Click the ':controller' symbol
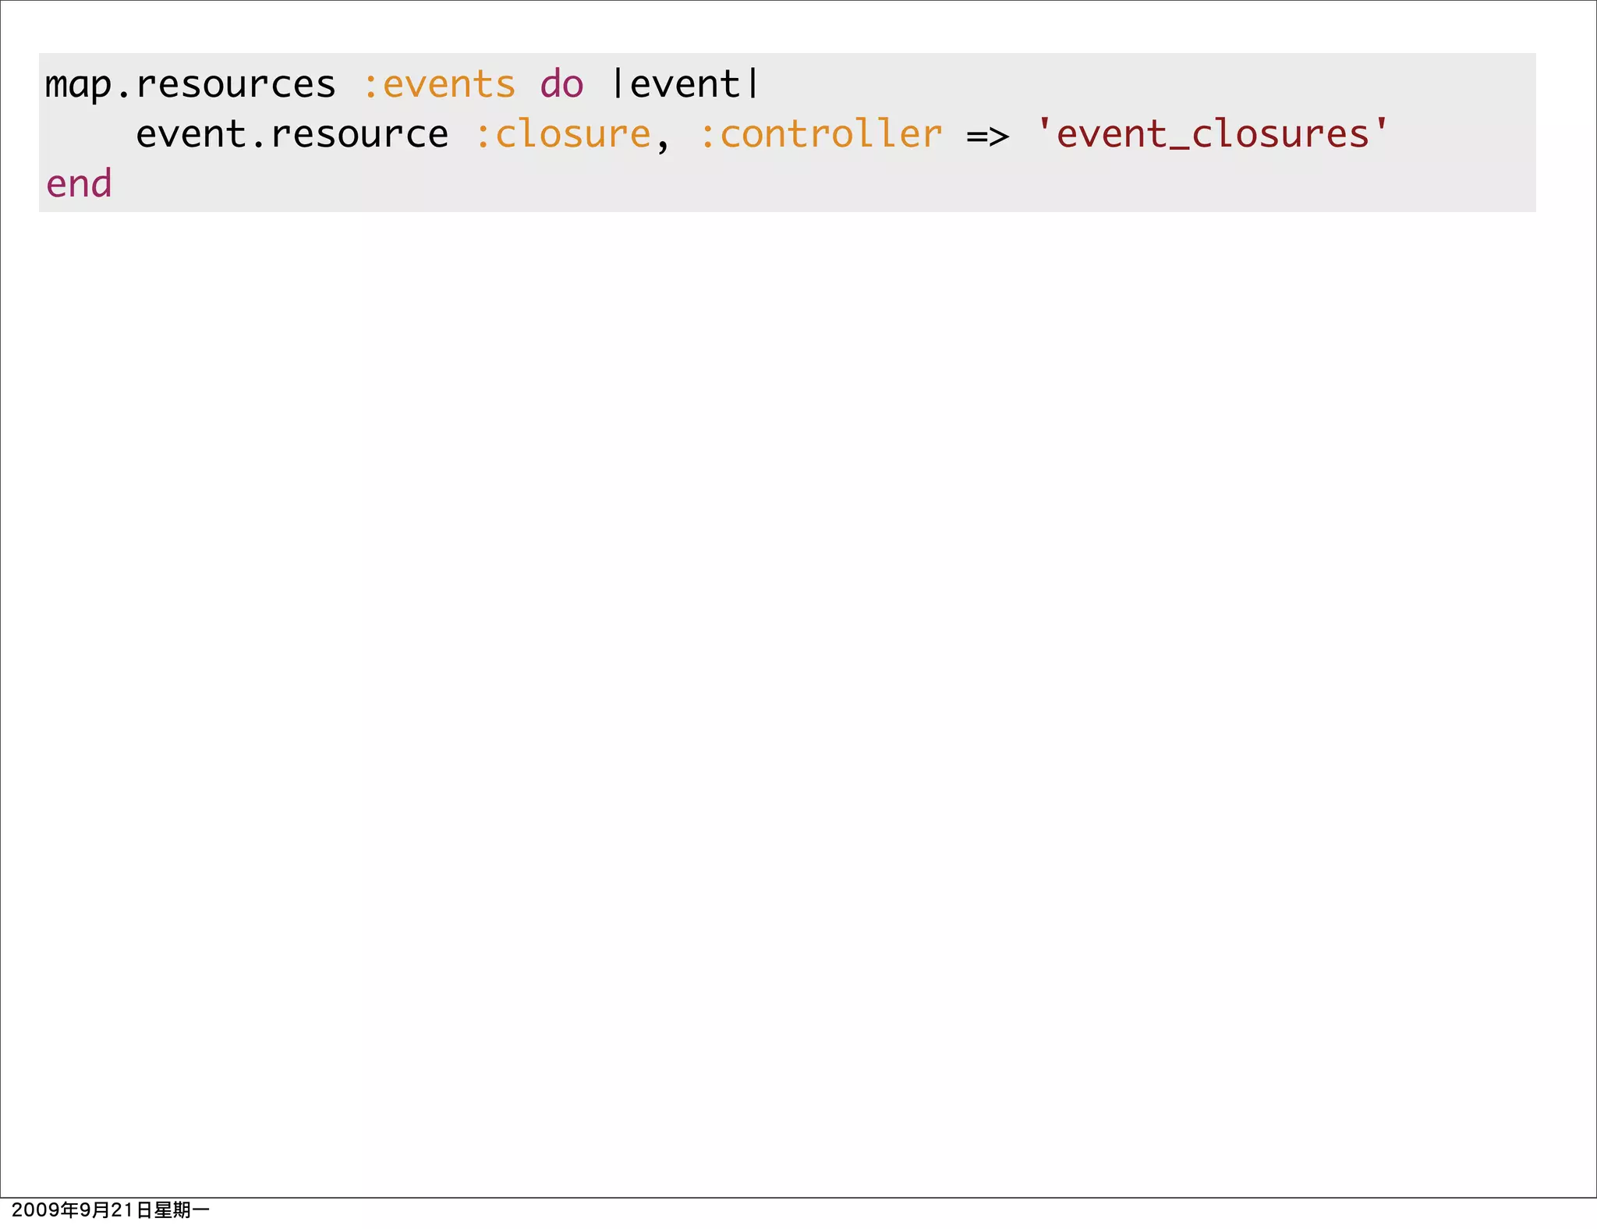The width and height of the screenshot is (1597, 1229). (821, 134)
